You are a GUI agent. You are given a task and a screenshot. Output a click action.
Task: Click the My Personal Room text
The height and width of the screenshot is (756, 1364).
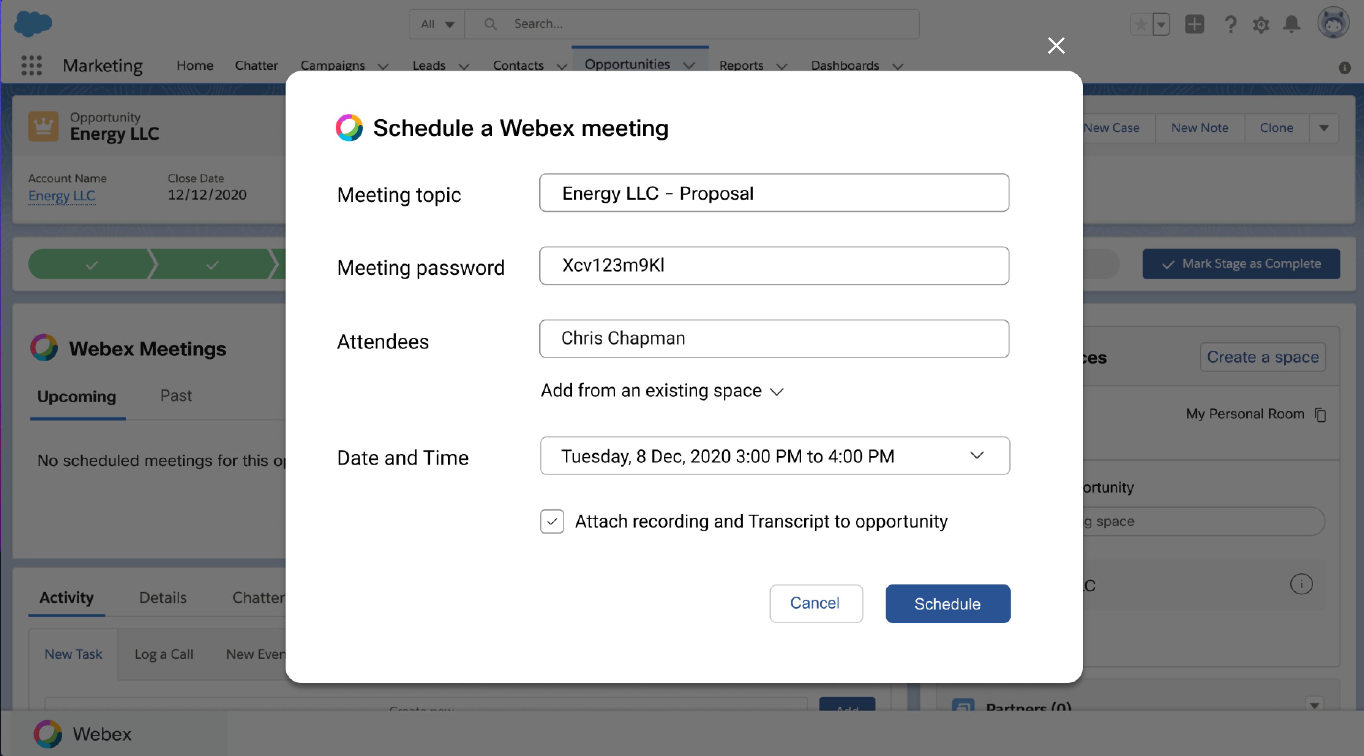coord(1245,414)
